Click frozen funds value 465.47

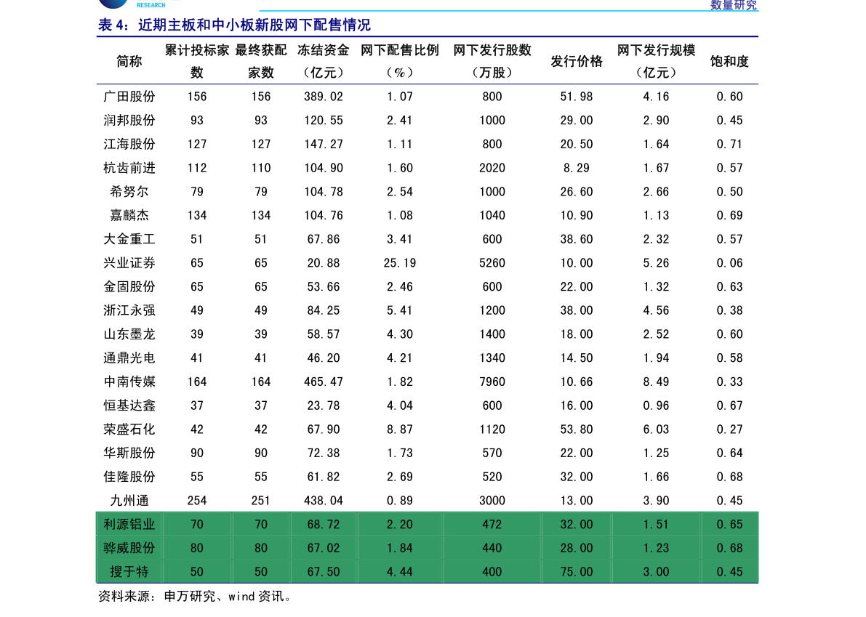324,382
